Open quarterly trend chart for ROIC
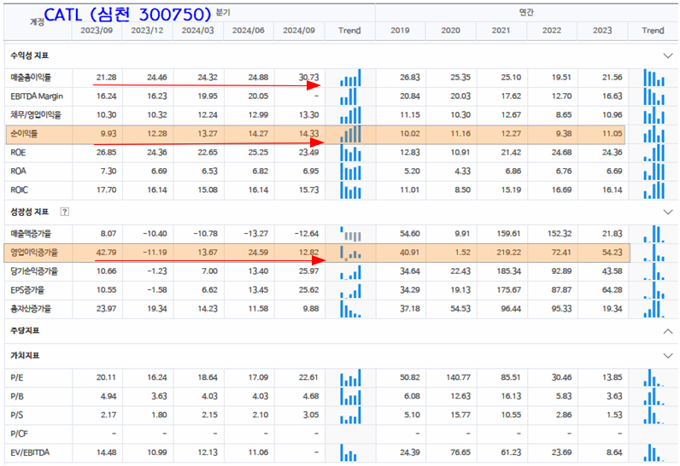Image resolution: width=680 pixels, height=466 pixels. click(x=350, y=190)
